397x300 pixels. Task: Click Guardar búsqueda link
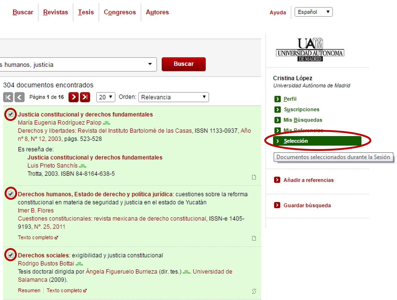tap(307, 205)
